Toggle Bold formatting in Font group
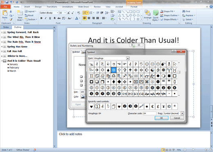This screenshot has height=152, width=213. 41,18
